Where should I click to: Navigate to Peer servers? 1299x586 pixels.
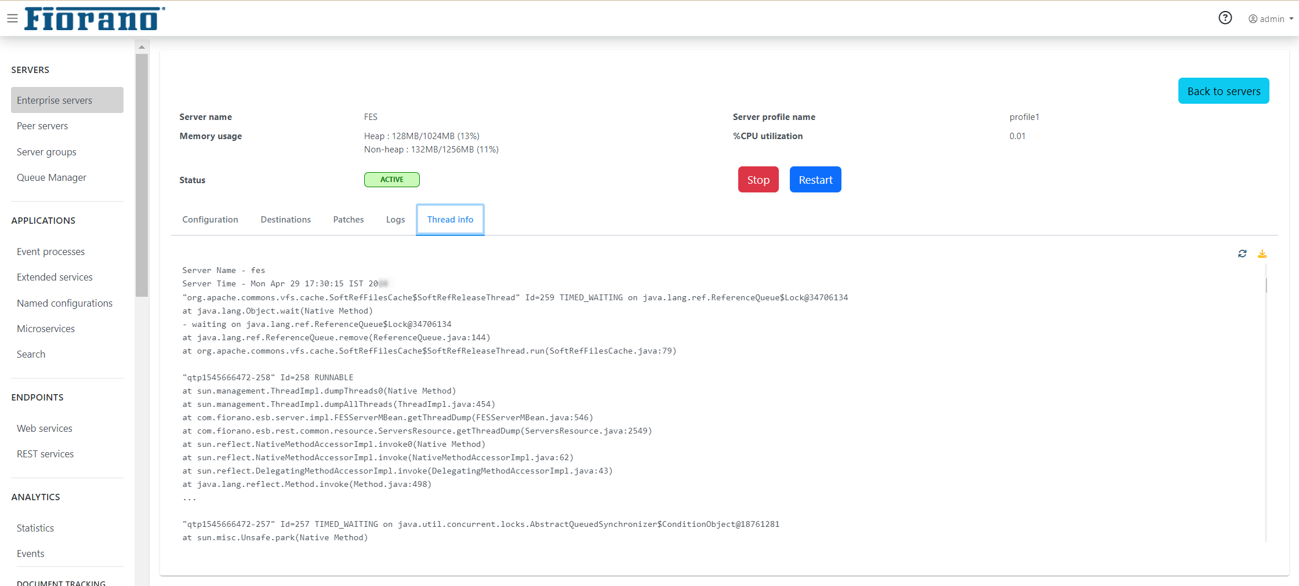tap(42, 126)
